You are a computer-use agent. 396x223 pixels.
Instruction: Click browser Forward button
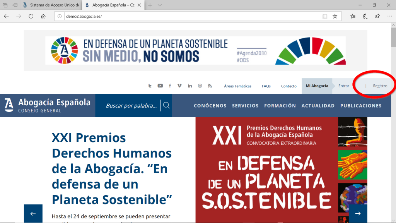19,16
